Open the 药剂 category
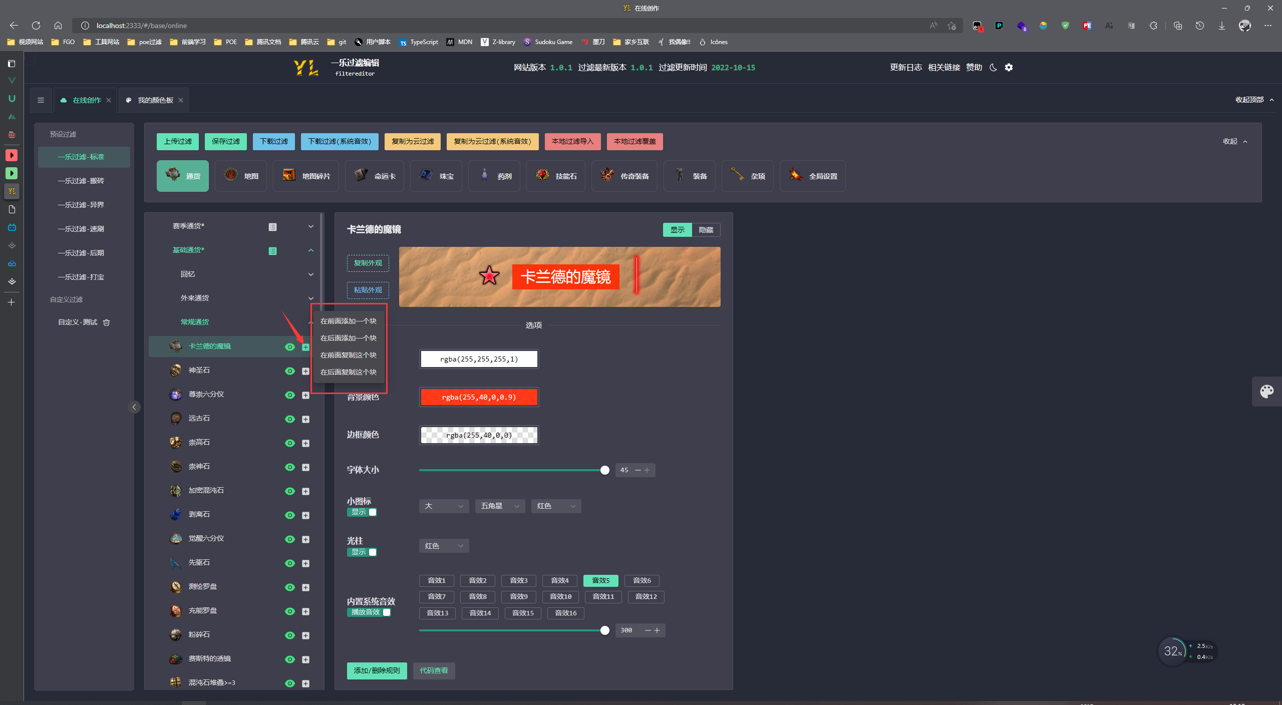The image size is (1282, 705). pyautogui.click(x=494, y=176)
